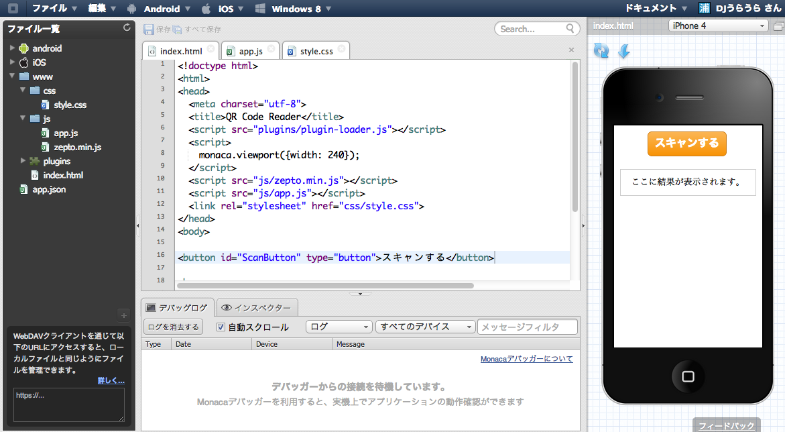Toggle the 自動スクロール checkbox
The height and width of the screenshot is (432, 785).
pos(221,327)
